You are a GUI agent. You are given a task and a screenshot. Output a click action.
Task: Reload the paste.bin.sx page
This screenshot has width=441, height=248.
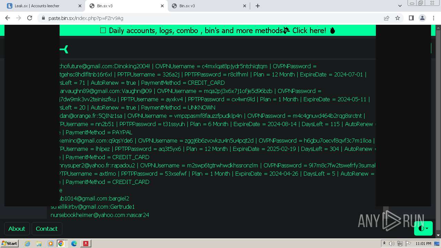[30, 18]
